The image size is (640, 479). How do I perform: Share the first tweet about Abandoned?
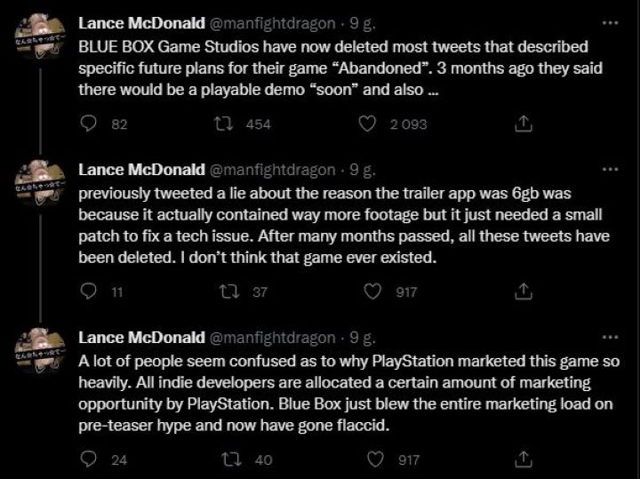524,124
